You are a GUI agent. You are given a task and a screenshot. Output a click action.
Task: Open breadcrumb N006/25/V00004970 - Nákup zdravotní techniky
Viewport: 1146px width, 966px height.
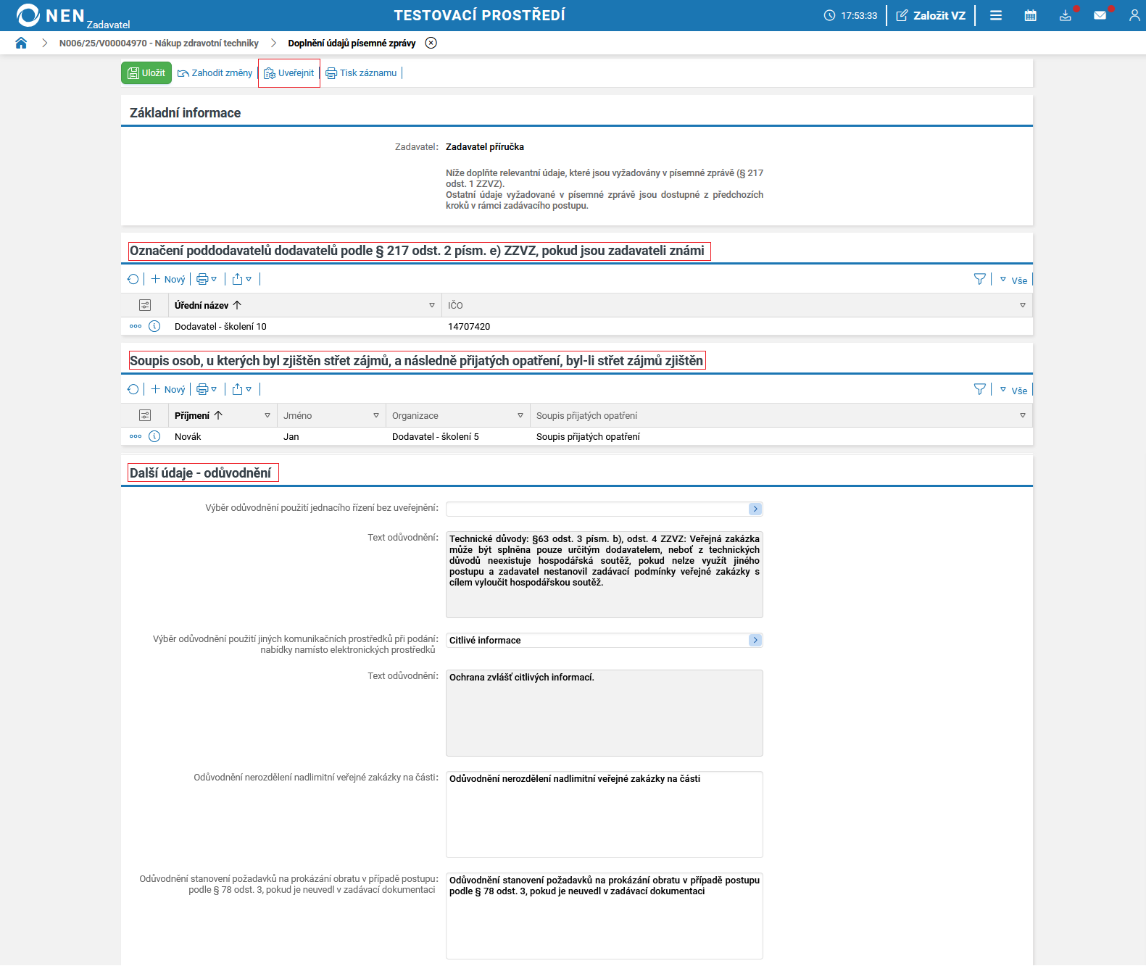pyautogui.click(x=159, y=43)
